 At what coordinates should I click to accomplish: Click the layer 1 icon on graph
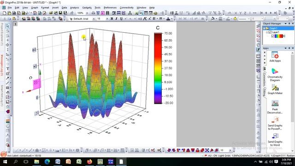15,24
